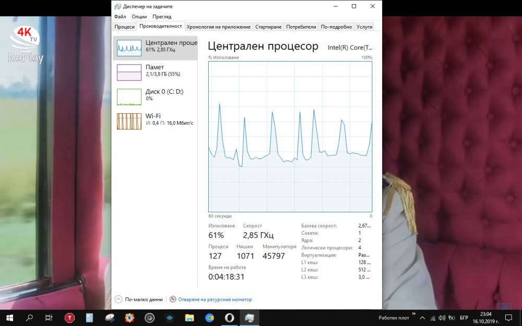This screenshot has width=522, height=326.
Task: Open Отваряне на ресурсния монитор link
Action: click(215, 299)
